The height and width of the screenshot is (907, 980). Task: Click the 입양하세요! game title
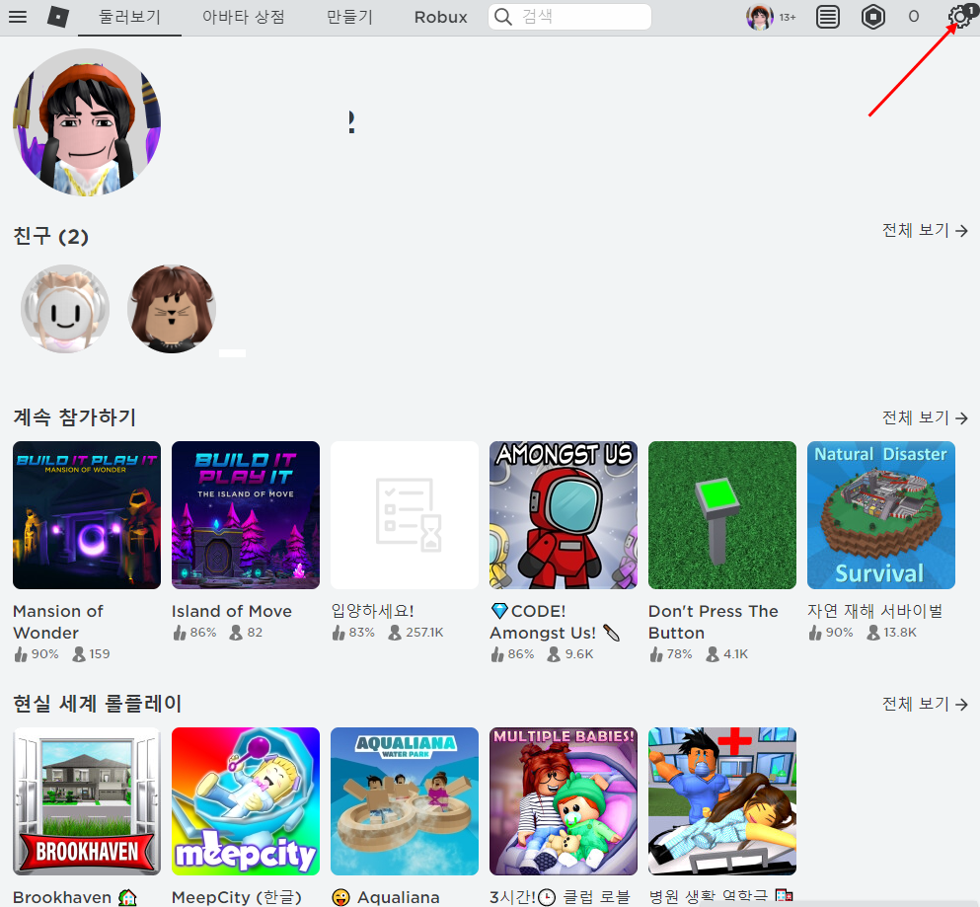coord(372,611)
